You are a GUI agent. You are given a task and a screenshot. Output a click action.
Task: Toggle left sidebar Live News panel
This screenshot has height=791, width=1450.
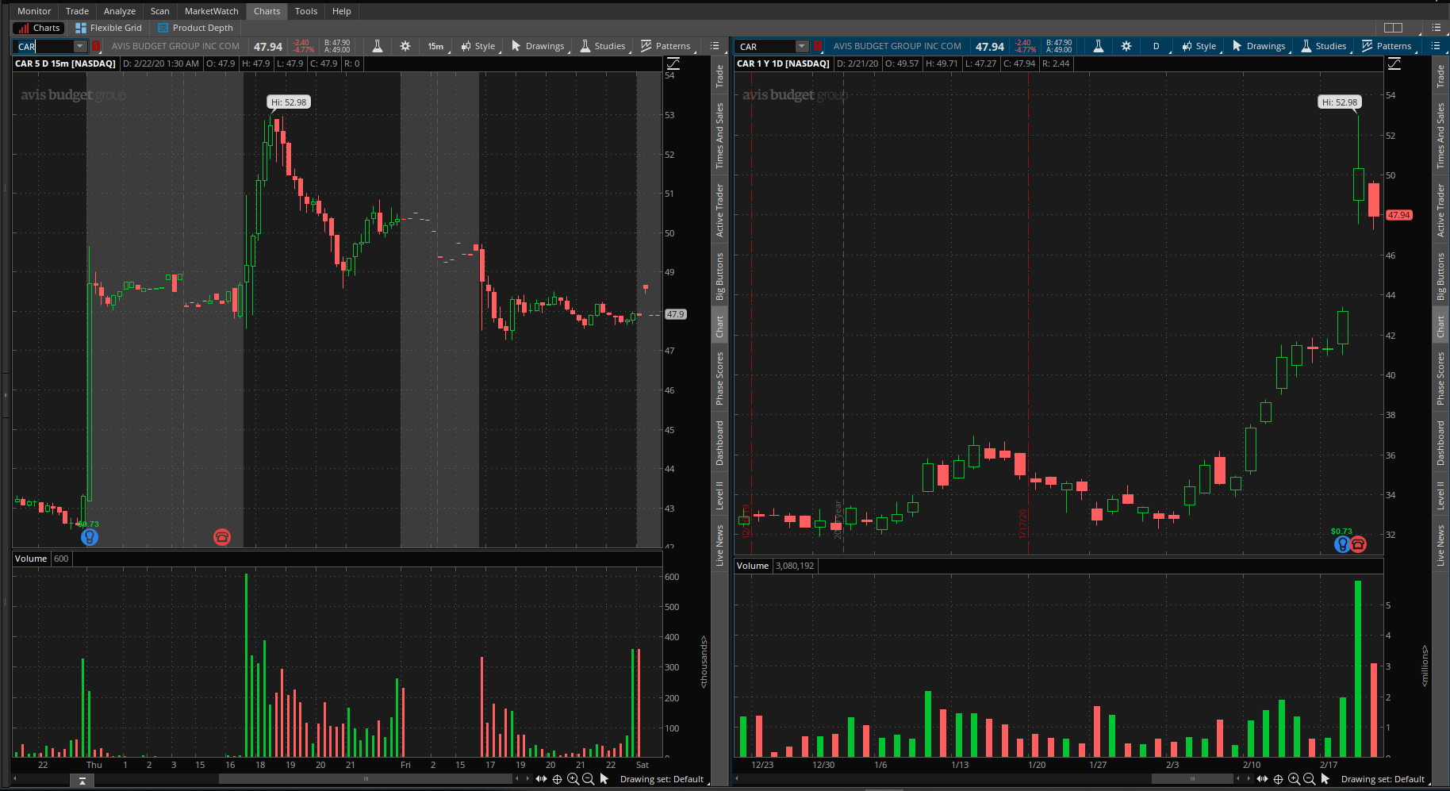[719, 545]
